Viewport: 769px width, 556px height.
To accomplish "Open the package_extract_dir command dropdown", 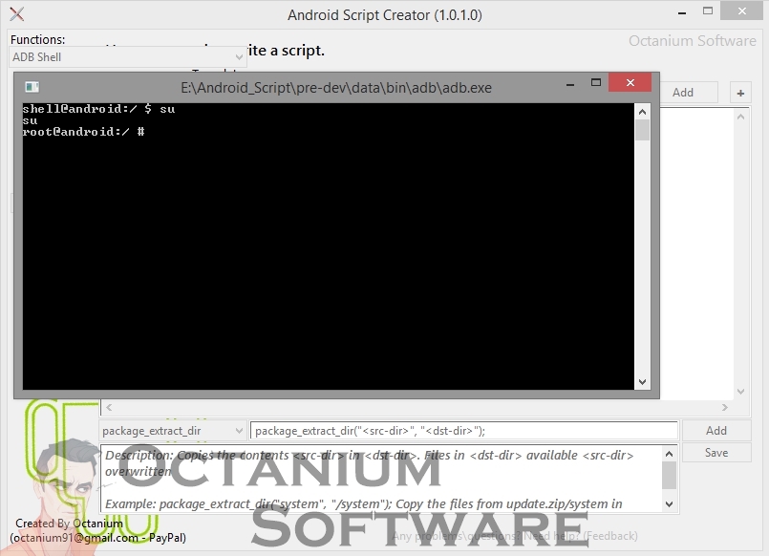I will coord(173,431).
